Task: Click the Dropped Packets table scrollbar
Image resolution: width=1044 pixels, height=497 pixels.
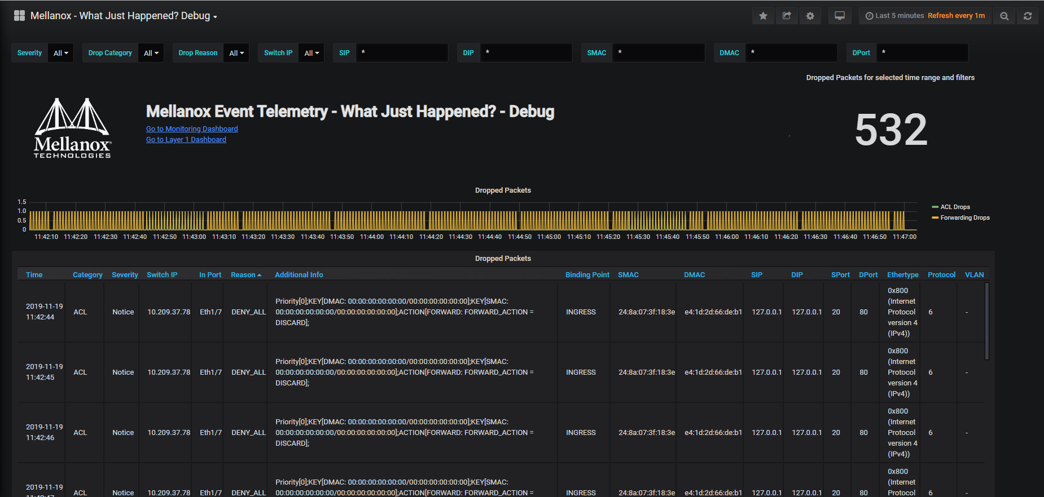Action: coord(987,321)
